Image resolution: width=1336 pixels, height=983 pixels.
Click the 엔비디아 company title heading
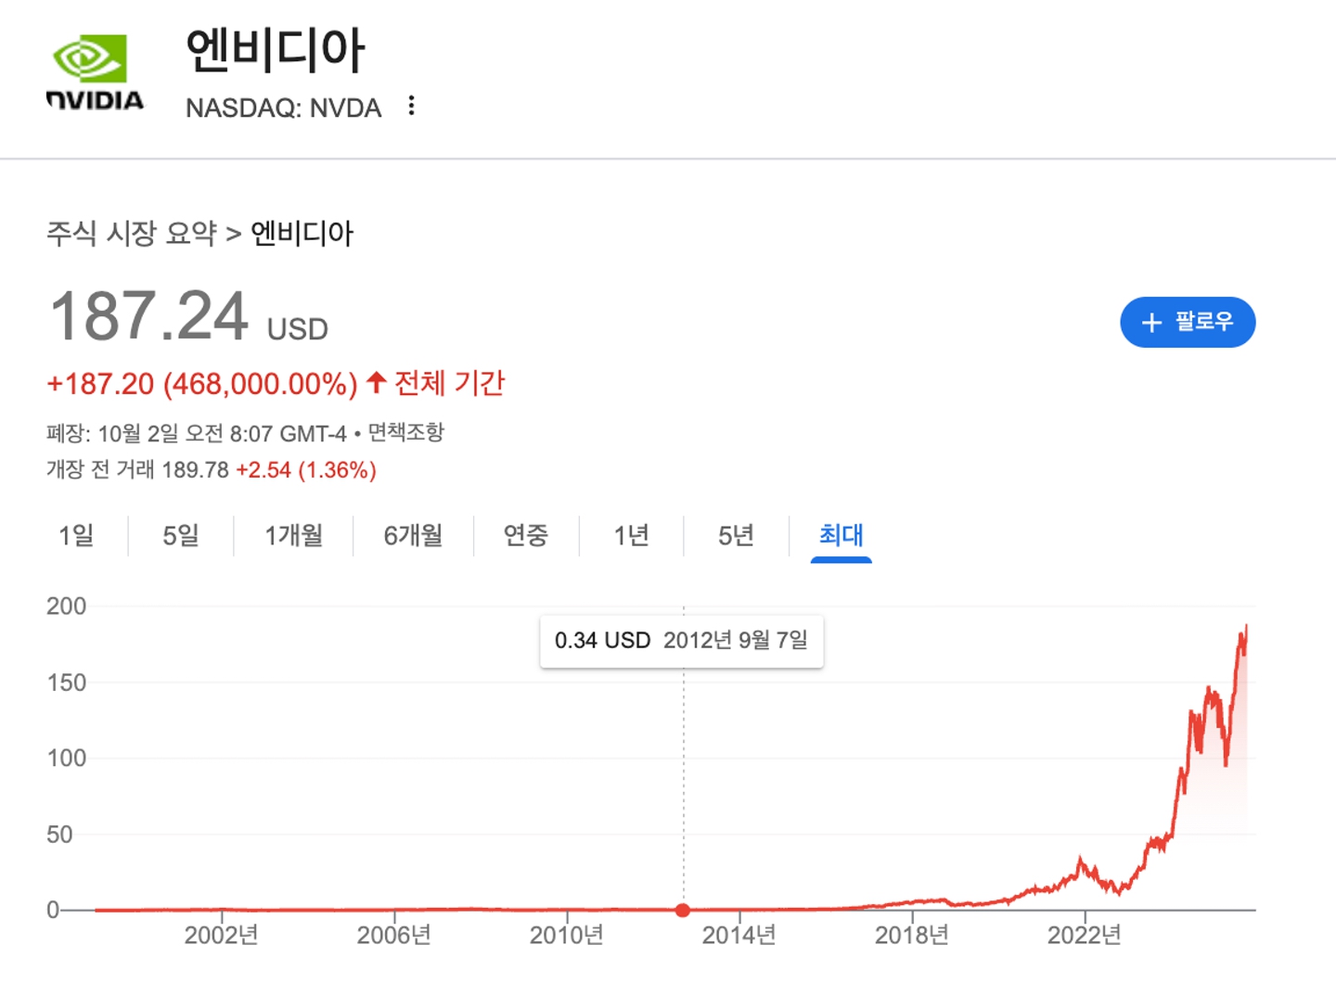276,50
